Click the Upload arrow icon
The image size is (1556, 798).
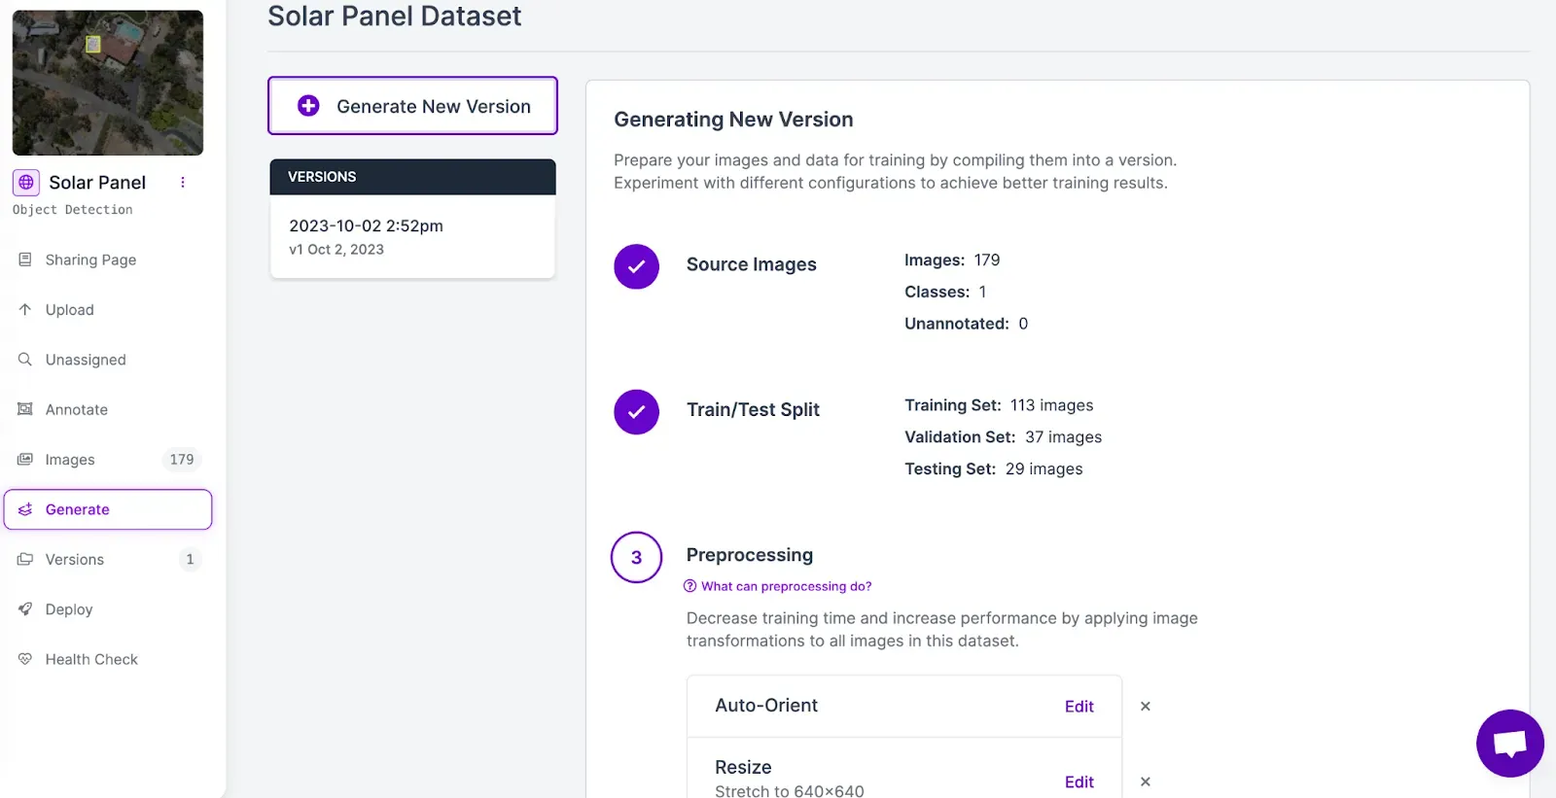[x=25, y=309]
